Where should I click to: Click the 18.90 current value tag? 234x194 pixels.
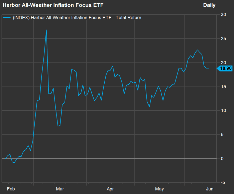point(225,68)
